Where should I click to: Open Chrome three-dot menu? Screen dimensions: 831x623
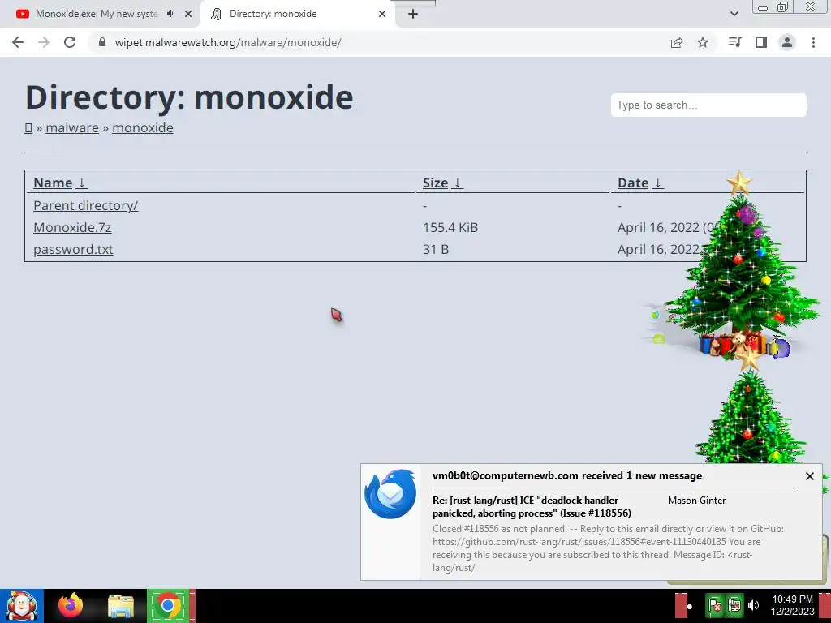[813, 42]
